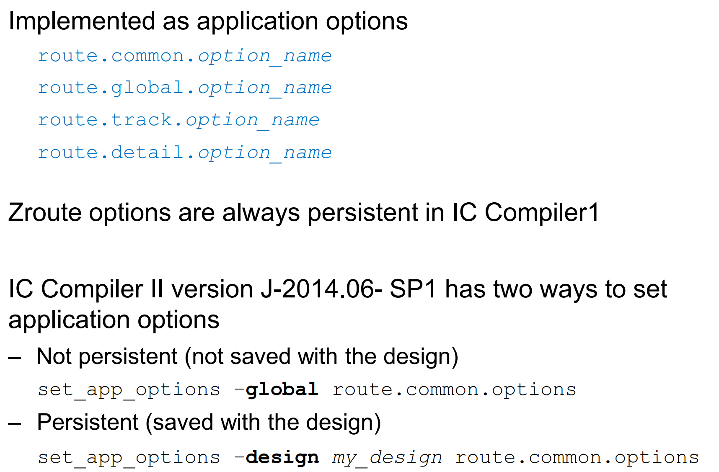This screenshot has height=472, width=719.
Task: Click the word 'Compiler1' in the sentence
Action: pos(542,213)
